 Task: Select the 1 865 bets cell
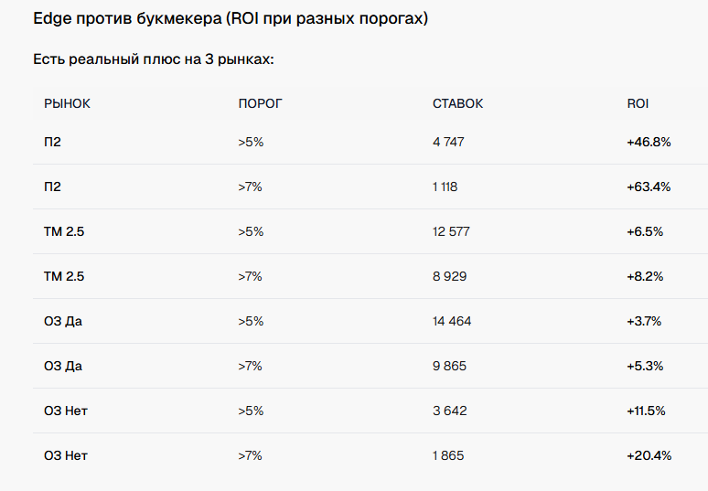(x=448, y=455)
